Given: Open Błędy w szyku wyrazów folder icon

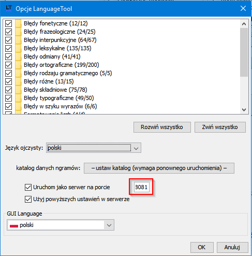Looking at the screenshot, I should click(x=18, y=106).
